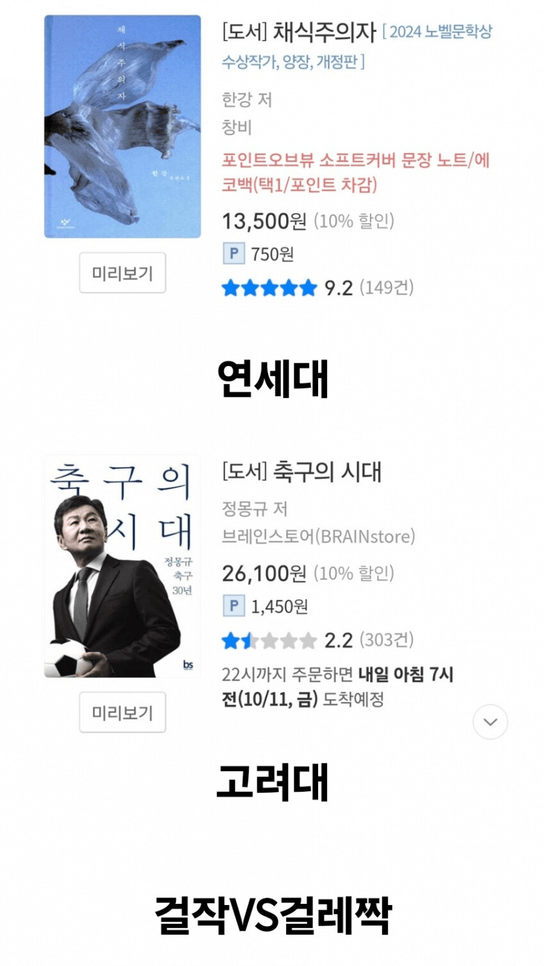This screenshot has width=544, height=966.
Task: Open the 303건 review count link
Action: (387, 639)
